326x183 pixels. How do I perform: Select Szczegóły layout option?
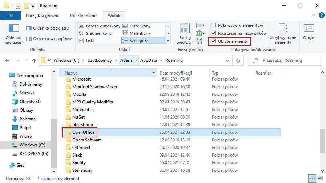click(x=143, y=41)
